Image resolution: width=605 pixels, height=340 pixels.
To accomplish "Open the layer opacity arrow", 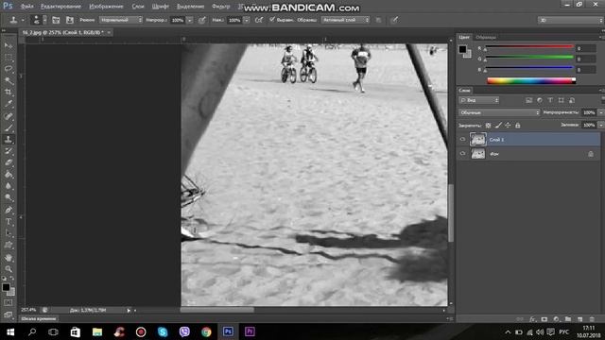I will click(601, 112).
